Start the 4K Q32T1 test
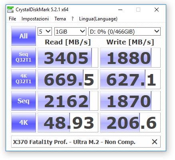This screenshot has height=160, width=175. (x=24, y=79)
